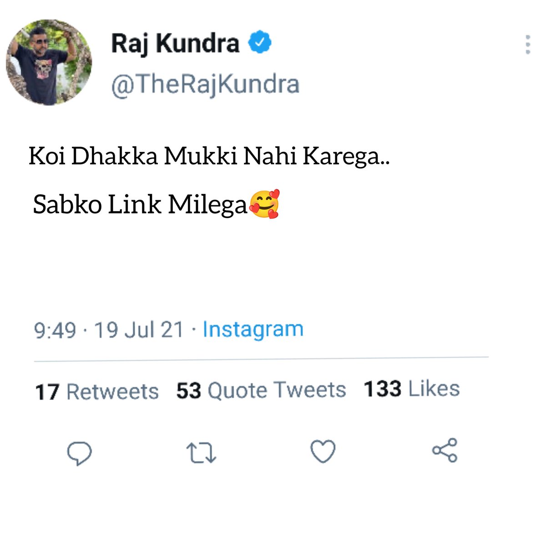Select the line 'Koi Dhakka Mukki Nahi Karega..'
The width and height of the screenshot is (546, 546).
pyautogui.click(x=210, y=157)
